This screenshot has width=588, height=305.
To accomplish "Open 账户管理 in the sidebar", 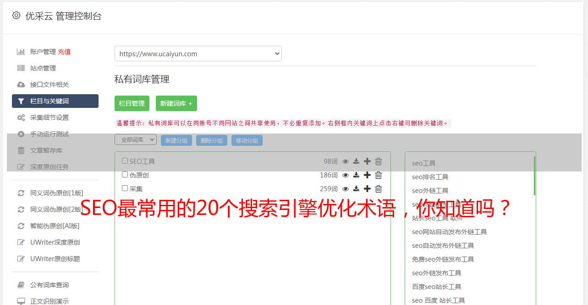I will click(x=43, y=52).
